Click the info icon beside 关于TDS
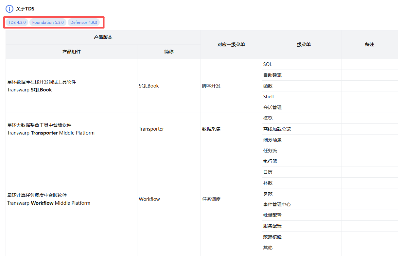The width and height of the screenshot is (402, 256). click(x=9, y=9)
